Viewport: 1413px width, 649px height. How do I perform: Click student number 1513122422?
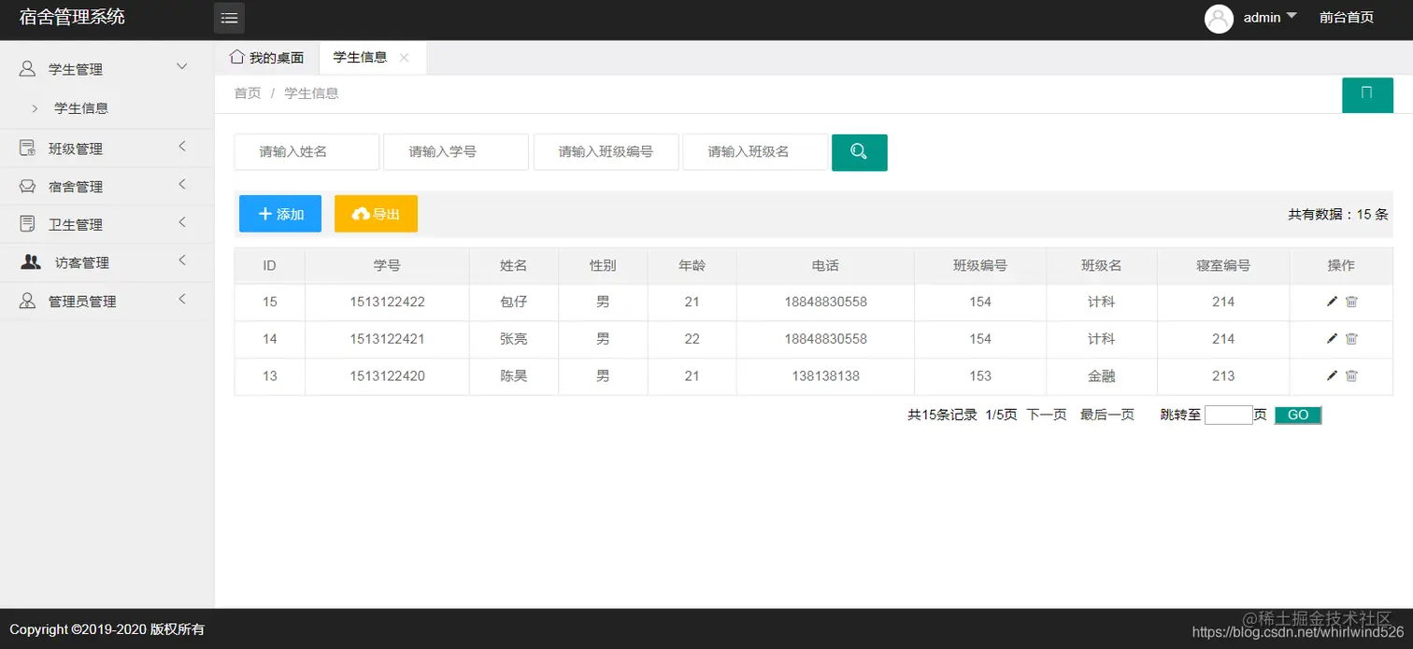(x=387, y=302)
